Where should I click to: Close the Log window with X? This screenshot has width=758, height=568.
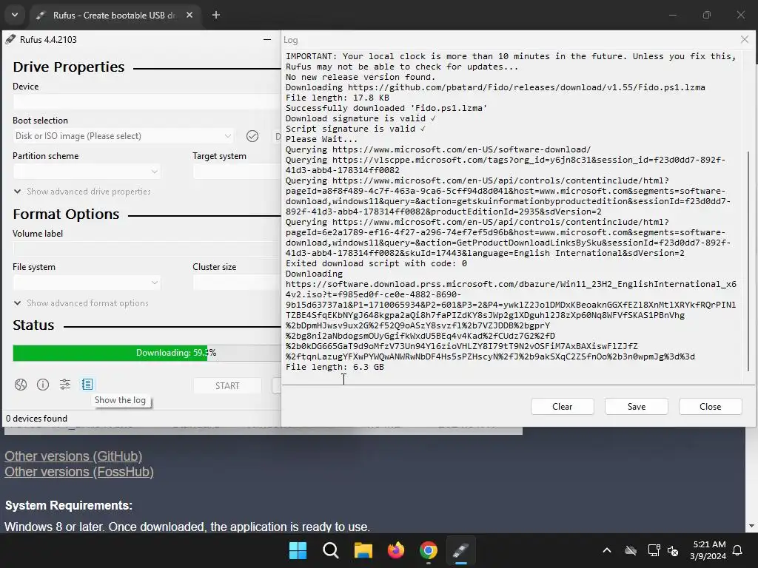click(745, 40)
